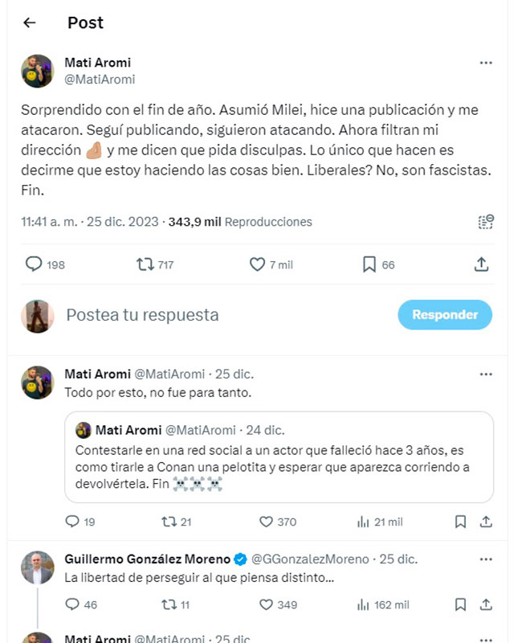Share the main post via share icon
Viewport: 530px width, 643px height.
pyautogui.click(x=481, y=264)
